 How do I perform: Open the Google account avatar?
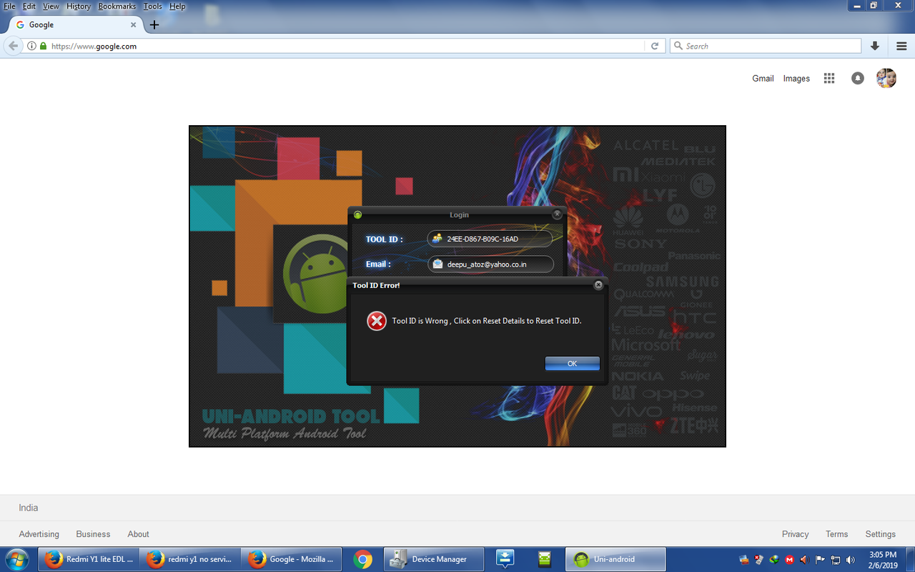click(886, 78)
